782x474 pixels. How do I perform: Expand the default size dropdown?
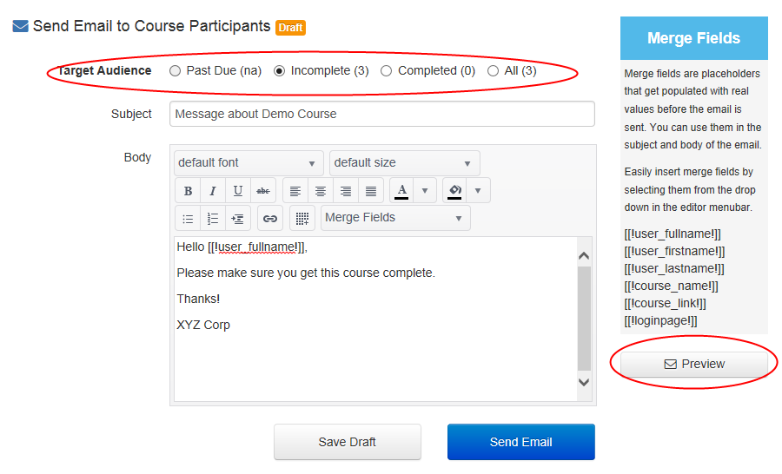[x=404, y=163]
